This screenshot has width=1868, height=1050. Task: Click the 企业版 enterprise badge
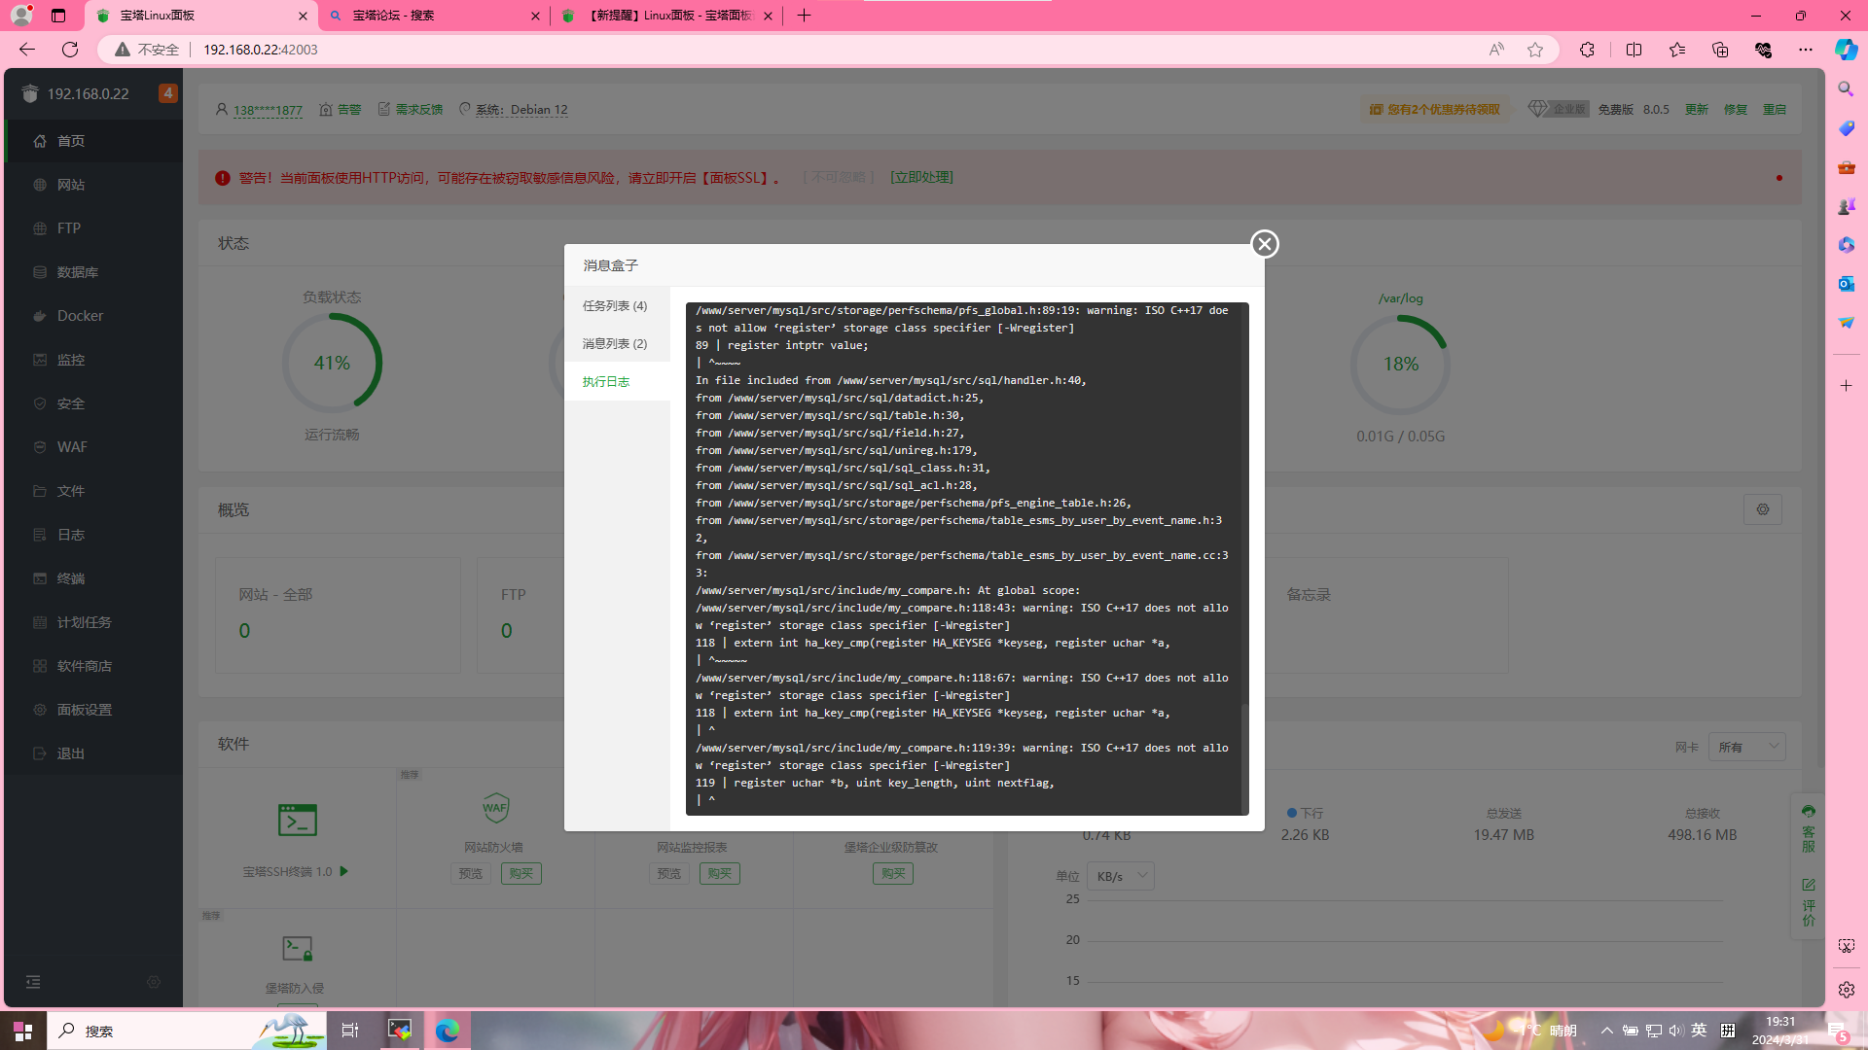pos(1559,110)
